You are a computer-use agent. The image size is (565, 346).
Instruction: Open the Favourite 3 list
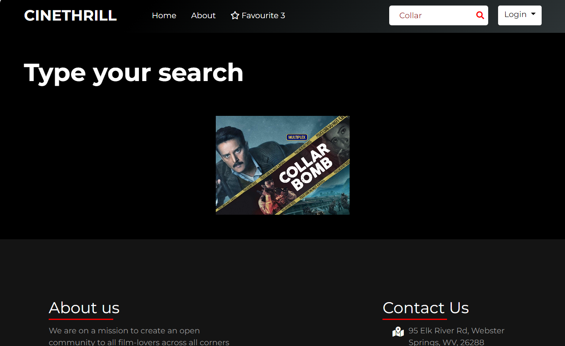coord(258,15)
